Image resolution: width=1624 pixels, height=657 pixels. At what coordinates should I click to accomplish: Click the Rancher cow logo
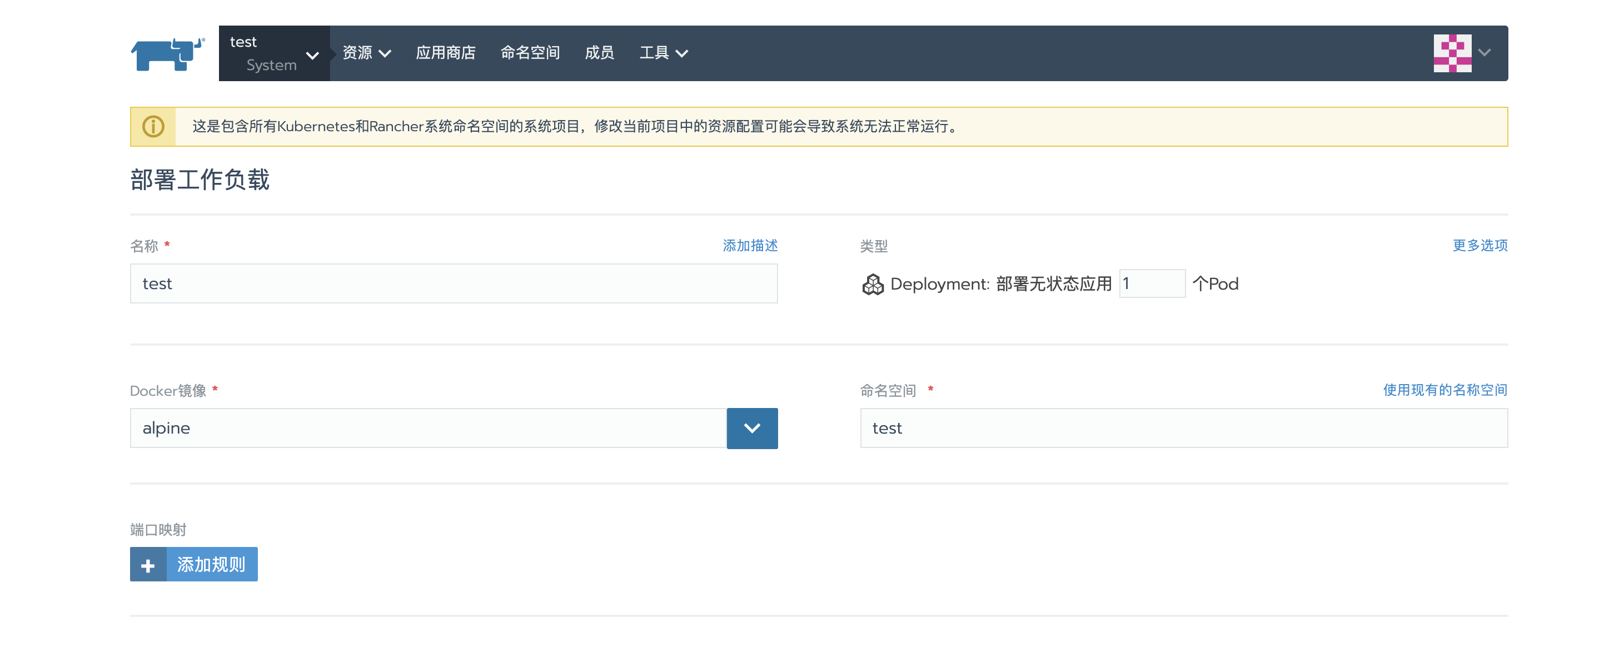pyautogui.click(x=168, y=54)
